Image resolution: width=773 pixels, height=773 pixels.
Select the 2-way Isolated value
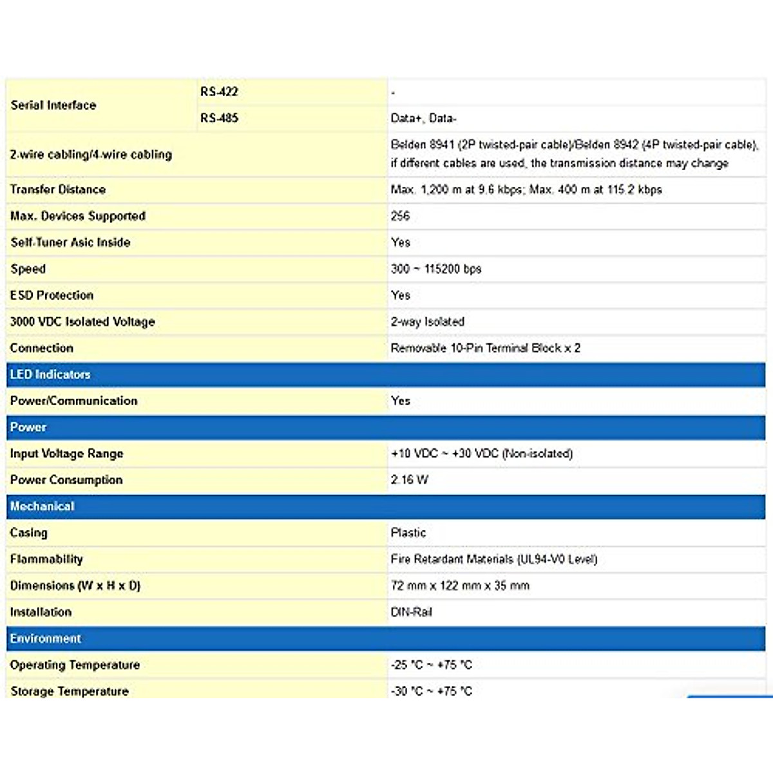(x=427, y=321)
